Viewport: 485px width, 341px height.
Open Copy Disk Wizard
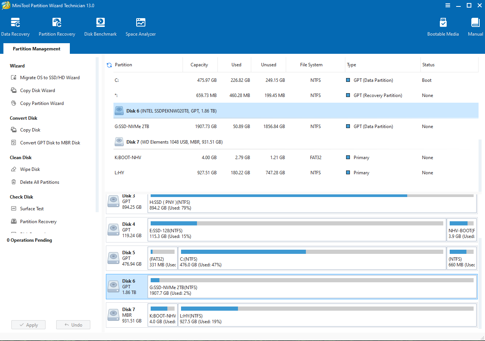click(37, 91)
